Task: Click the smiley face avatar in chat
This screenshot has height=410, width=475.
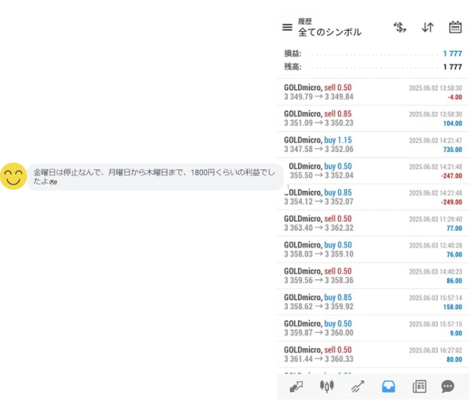Action: tap(13, 176)
